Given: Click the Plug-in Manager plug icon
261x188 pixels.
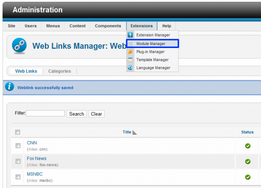Looking at the screenshot, I should click(x=130, y=52).
